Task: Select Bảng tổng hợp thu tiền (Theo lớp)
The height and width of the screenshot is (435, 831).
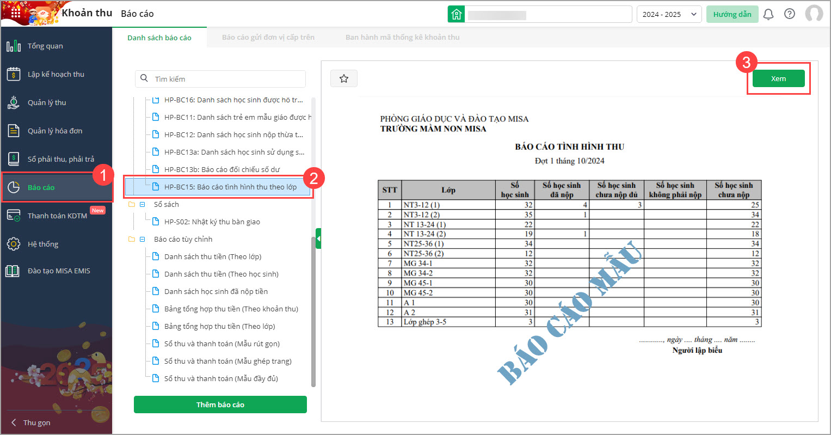Action: coord(220,326)
